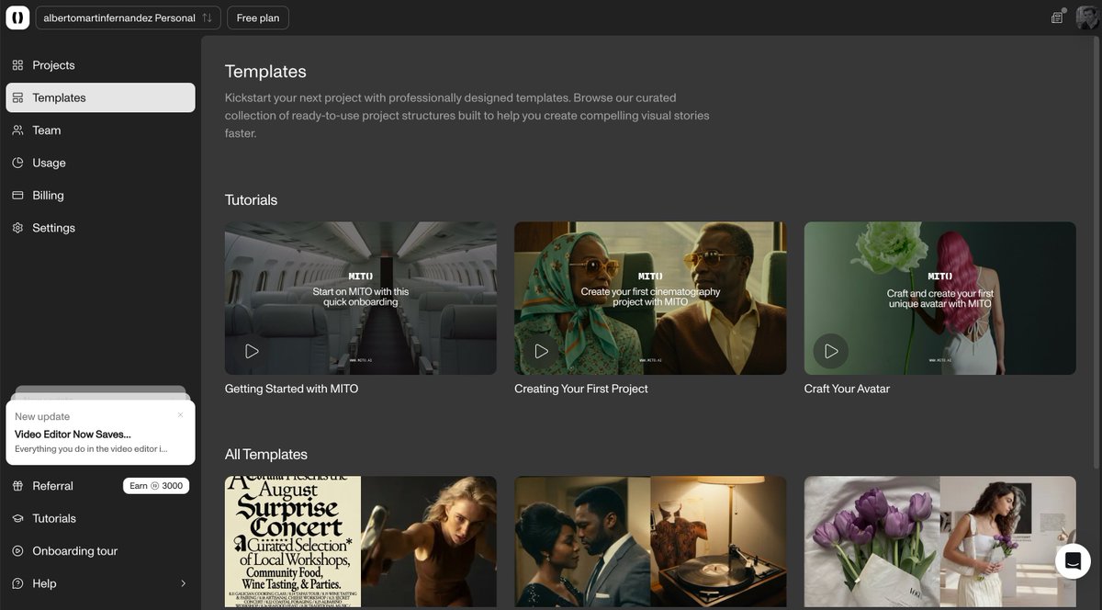Start the Onboarding tour
1102x610 pixels.
pyautogui.click(x=100, y=551)
